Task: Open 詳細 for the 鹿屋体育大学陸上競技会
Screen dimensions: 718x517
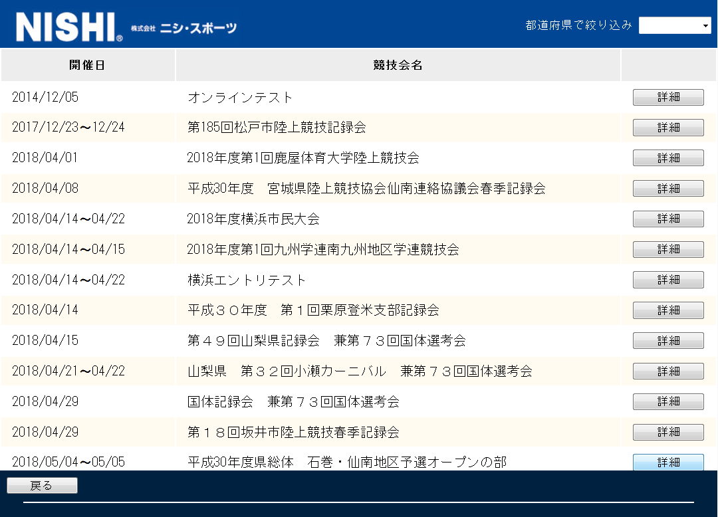Action: [667, 157]
